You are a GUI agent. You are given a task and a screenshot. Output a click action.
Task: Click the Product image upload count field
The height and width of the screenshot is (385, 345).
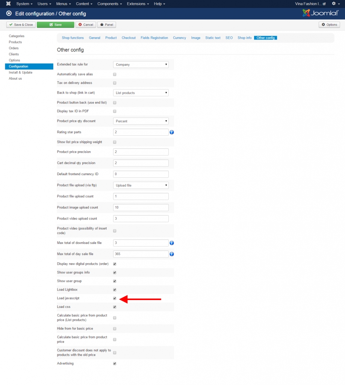point(141,208)
